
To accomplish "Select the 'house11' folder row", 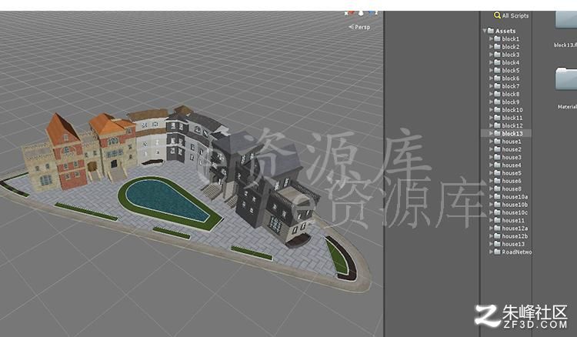I will (x=506, y=220).
